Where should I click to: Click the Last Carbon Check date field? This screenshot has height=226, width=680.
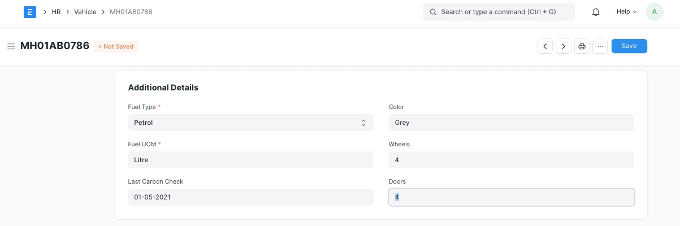[x=250, y=197]
